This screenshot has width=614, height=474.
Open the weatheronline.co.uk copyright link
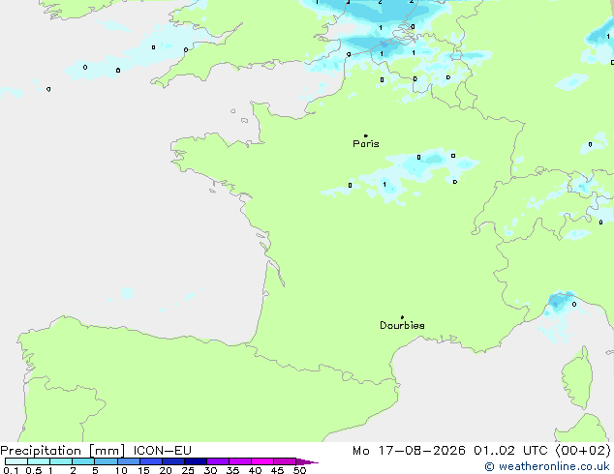(547, 466)
